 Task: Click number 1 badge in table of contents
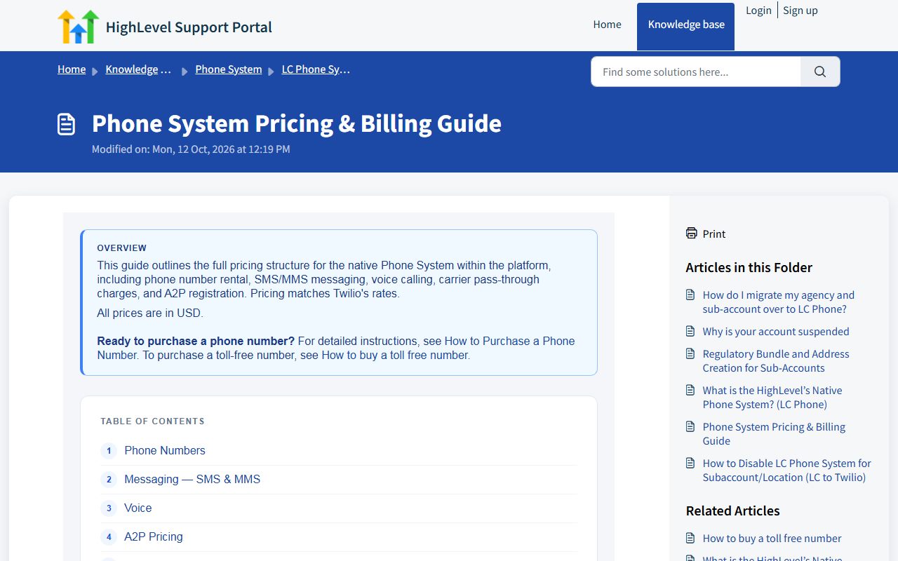pyautogui.click(x=109, y=450)
